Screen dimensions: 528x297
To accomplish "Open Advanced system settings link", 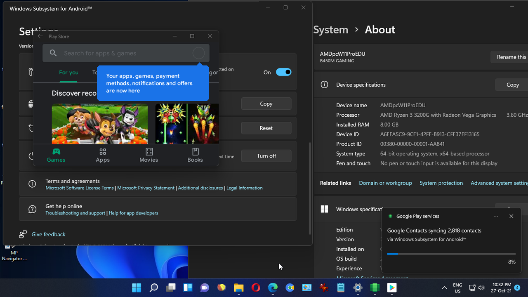I will [499, 183].
